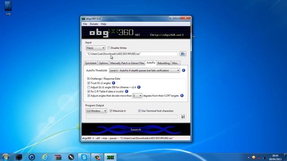Show hidden system tray icons
This screenshot has width=287, height=161.
coord(248,157)
